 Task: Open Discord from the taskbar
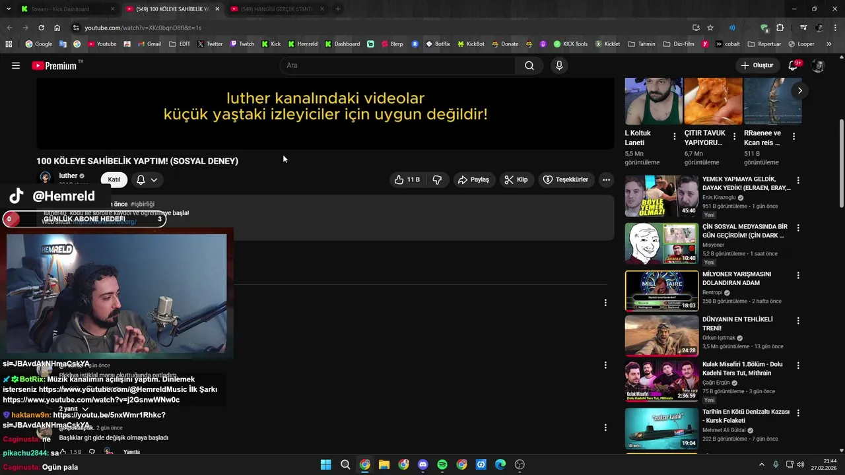point(423,464)
